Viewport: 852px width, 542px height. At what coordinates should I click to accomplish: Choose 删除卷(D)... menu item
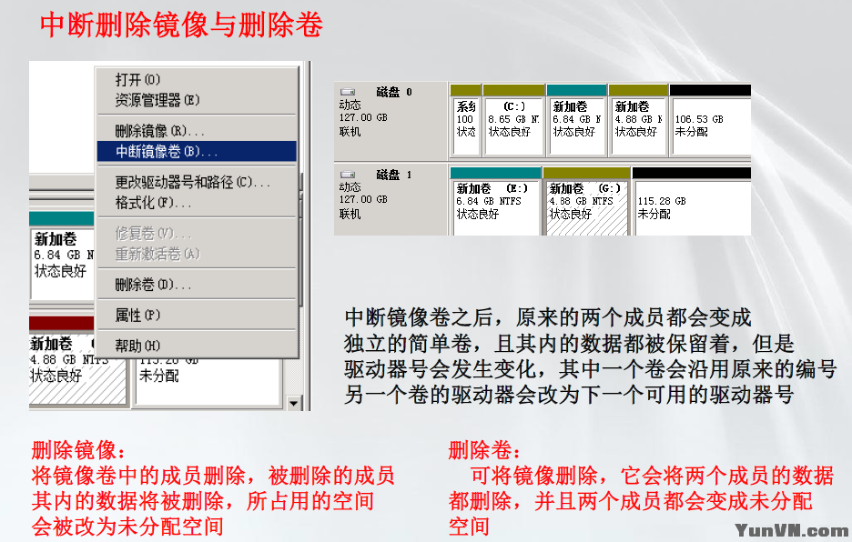(x=198, y=285)
